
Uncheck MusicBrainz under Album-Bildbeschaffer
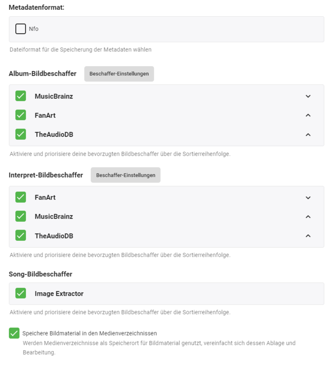tap(21, 96)
